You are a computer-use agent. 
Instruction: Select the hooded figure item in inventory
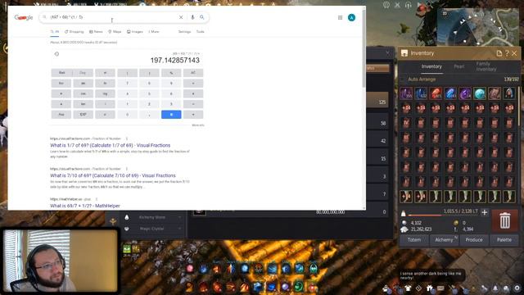[509, 93]
